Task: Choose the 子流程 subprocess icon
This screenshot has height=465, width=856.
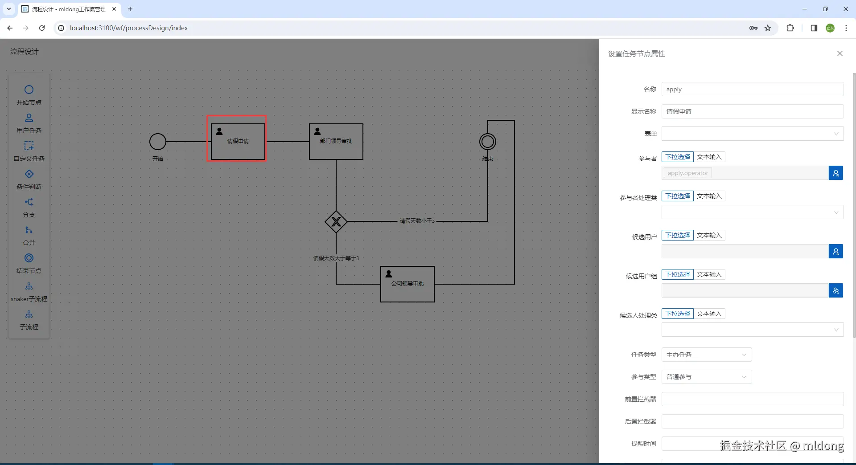Action: pyautogui.click(x=29, y=314)
